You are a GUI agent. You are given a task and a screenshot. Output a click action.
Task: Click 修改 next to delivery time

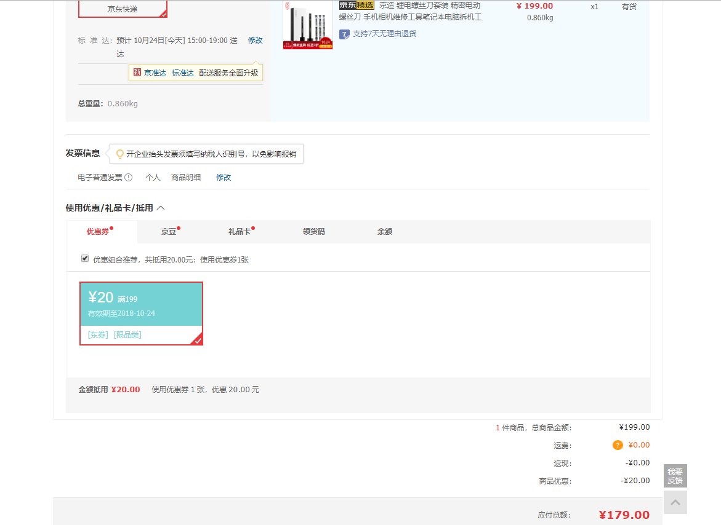(255, 41)
